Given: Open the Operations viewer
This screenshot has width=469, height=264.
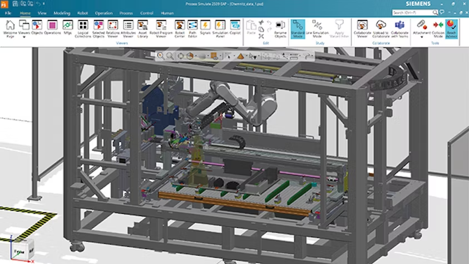Looking at the screenshot, I should [52, 28].
